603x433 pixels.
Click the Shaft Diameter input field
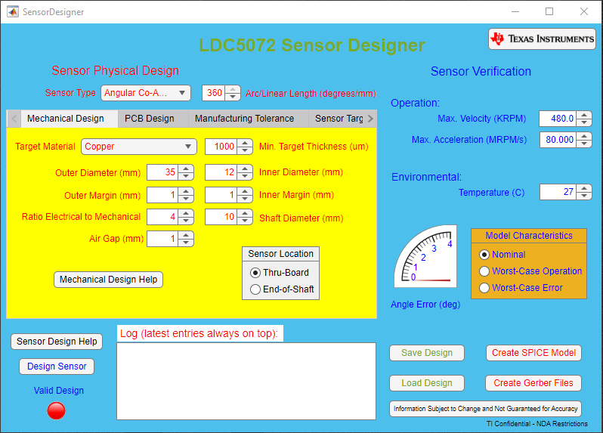tap(220, 217)
